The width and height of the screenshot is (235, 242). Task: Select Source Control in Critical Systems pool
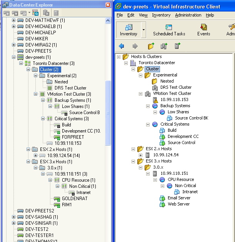click(x=182, y=143)
